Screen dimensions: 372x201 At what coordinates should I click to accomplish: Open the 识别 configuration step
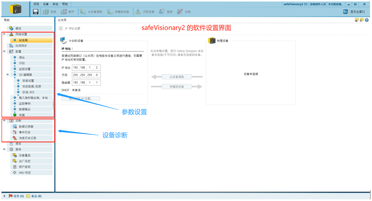click(31, 63)
